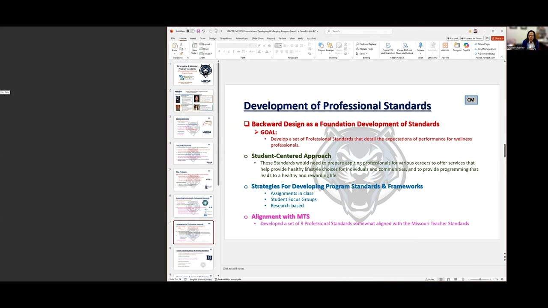
Task: Toggle italic formatting
Action: point(224,51)
